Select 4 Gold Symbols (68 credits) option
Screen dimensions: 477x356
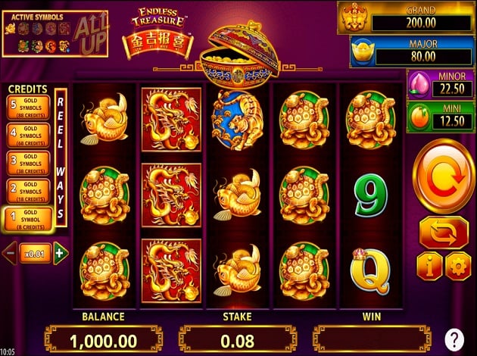28,136
